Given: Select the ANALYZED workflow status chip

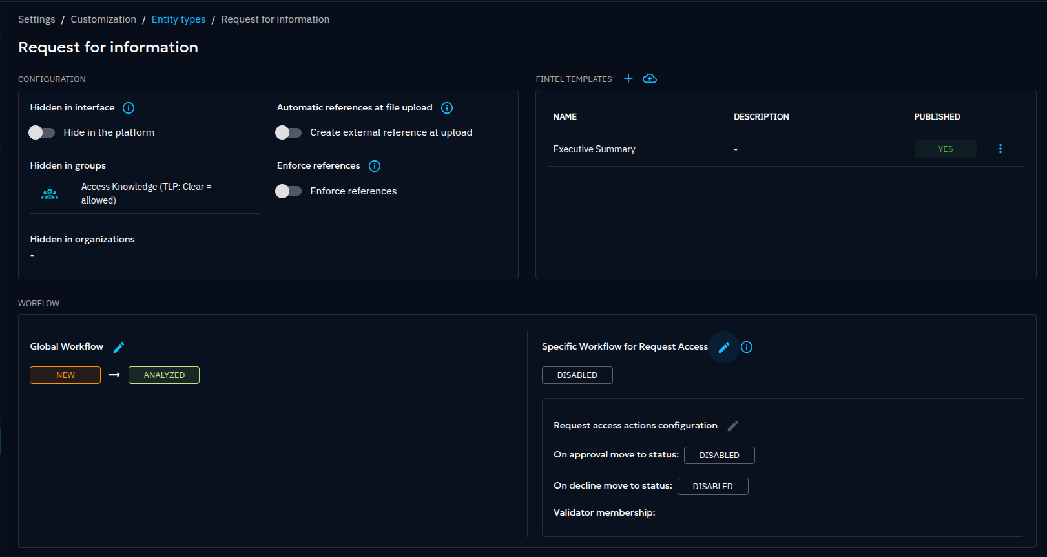Looking at the screenshot, I should 164,375.
